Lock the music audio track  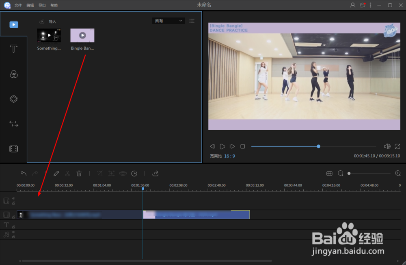click(x=13, y=237)
